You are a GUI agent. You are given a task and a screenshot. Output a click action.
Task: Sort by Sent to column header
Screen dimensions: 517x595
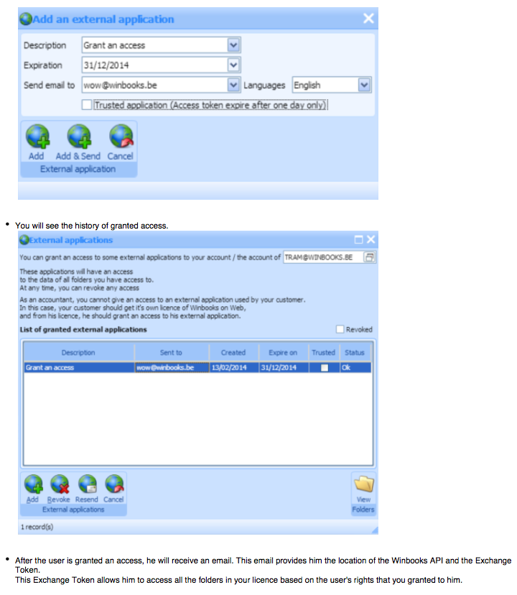[x=172, y=353]
